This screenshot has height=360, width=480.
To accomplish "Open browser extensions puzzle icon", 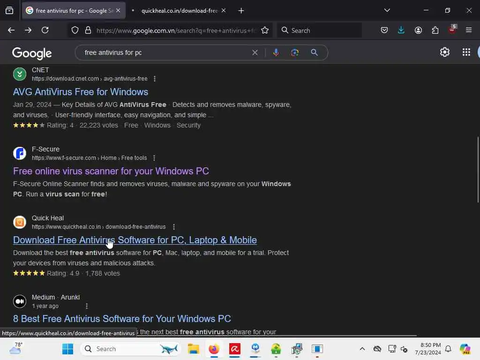I will click(435, 30).
